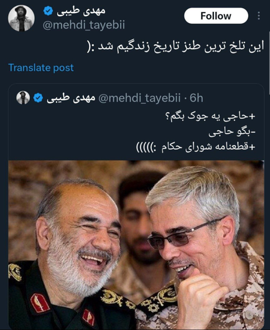Open the small avatar in the quoted post
Image resolution: width=270 pixels, height=330 pixels.
pyautogui.click(x=23, y=98)
